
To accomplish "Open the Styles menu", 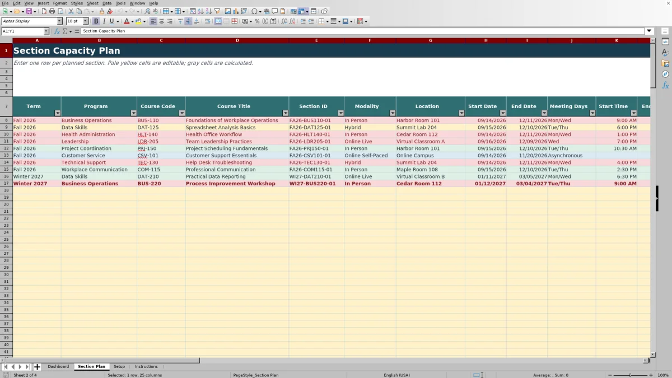I will tap(77, 3).
